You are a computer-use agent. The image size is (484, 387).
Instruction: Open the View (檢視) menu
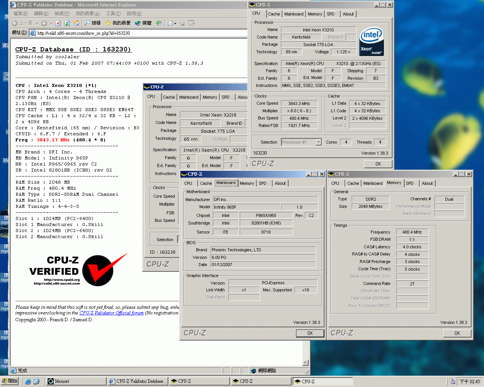[x=62, y=14]
